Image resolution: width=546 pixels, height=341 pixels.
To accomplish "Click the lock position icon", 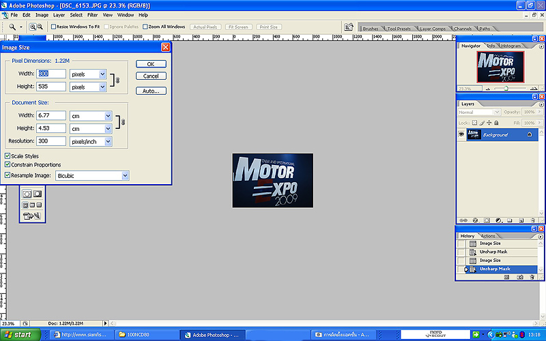I will (x=489, y=123).
